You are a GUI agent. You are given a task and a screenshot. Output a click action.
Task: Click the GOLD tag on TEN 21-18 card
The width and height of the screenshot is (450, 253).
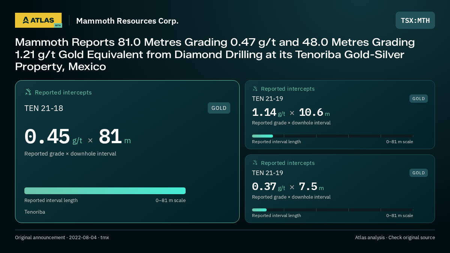click(x=219, y=108)
